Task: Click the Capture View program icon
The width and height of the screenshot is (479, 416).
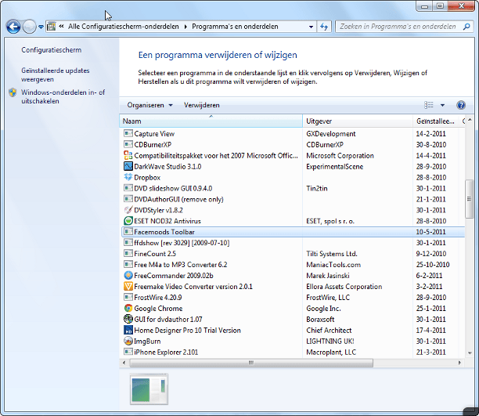Action: click(x=128, y=134)
